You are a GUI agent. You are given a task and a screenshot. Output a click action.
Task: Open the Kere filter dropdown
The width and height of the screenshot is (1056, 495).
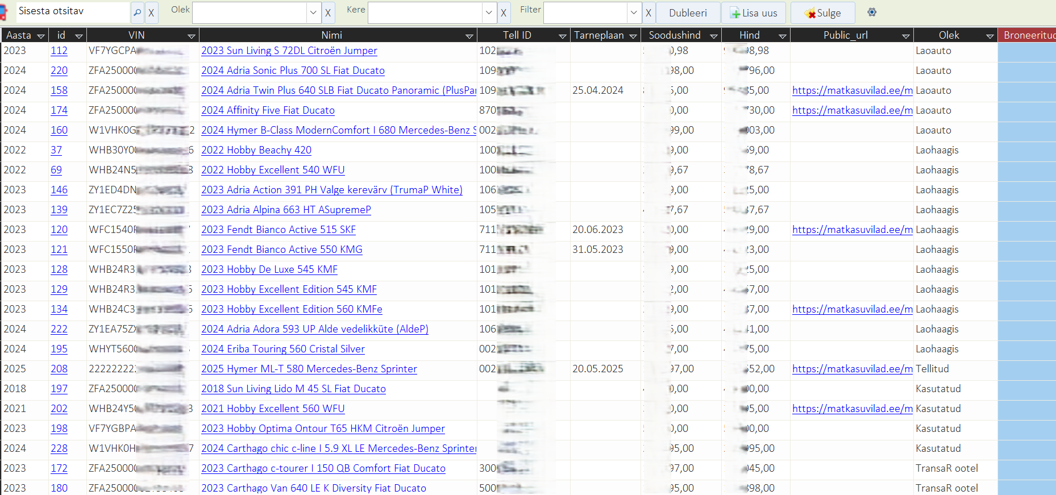pos(489,13)
